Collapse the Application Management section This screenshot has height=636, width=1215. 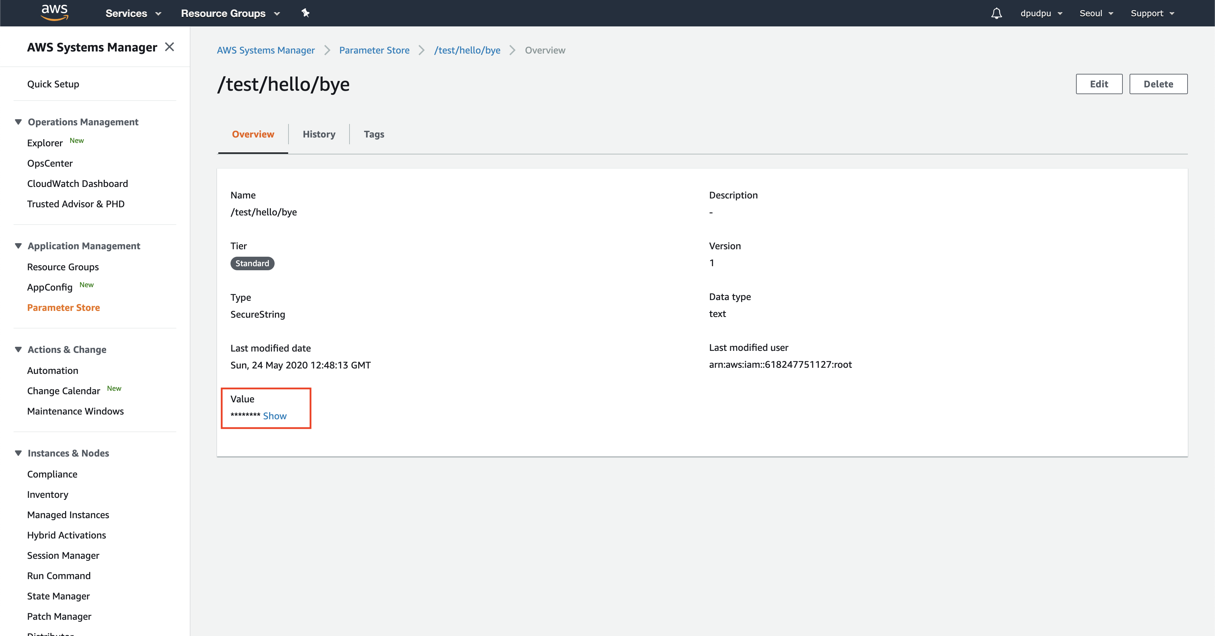click(x=18, y=246)
